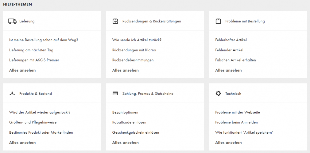
Task: Open 'Fehlerhafter Artikel' help article
Action: click(231, 40)
